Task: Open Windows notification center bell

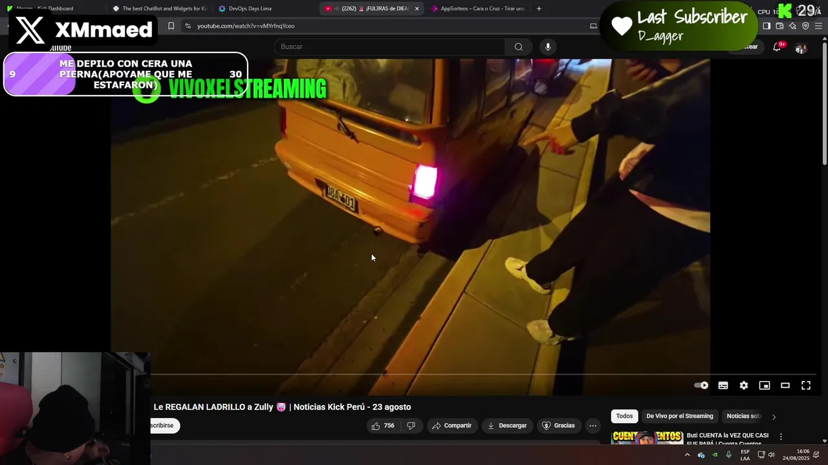Action: pyautogui.click(x=817, y=455)
